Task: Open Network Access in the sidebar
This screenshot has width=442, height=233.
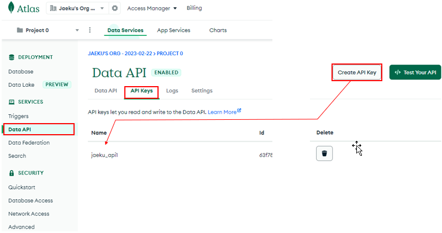Action: (29, 214)
